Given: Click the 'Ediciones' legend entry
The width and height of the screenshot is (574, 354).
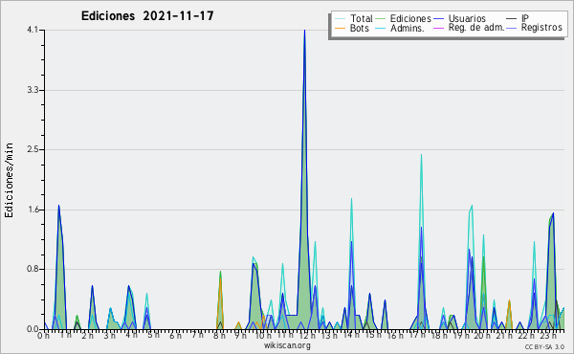Looking at the screenshot, I should (410, 18).
